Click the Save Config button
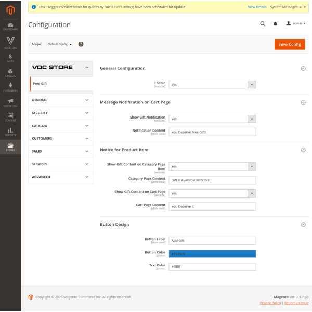The image size is (312, 312). (x=290, y=44)
